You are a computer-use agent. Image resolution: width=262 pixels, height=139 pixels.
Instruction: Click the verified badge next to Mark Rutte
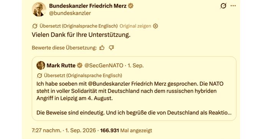point(80,65)
